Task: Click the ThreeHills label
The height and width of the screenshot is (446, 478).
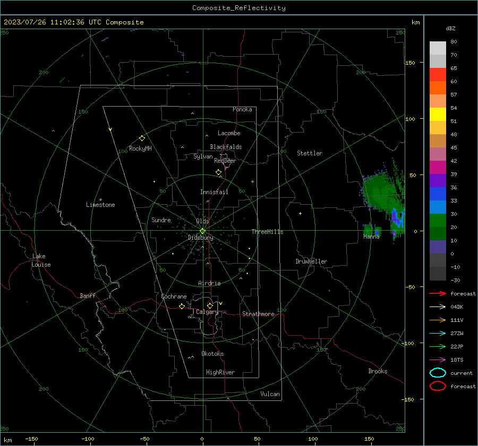Action: (267, 232)
